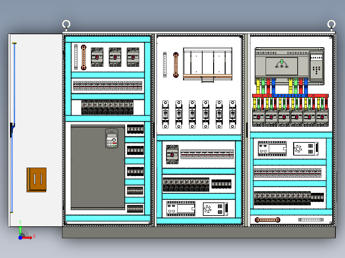Click the green Y axis arrow of the triad
The width and height of the screenshot is (345, 258).
[20, 231]
